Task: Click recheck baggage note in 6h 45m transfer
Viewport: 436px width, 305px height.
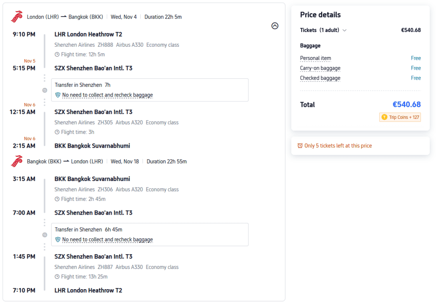Action: coord(107,240)
